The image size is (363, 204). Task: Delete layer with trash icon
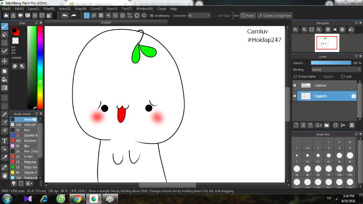point(352,125)
